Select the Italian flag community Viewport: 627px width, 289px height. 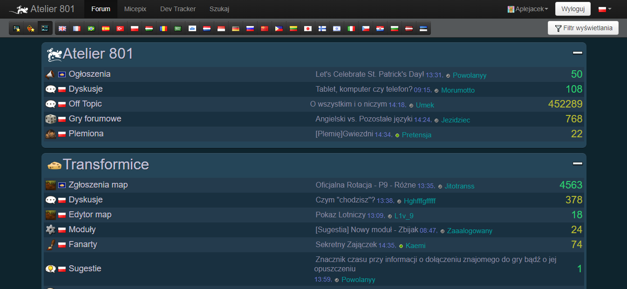[351, 28]
